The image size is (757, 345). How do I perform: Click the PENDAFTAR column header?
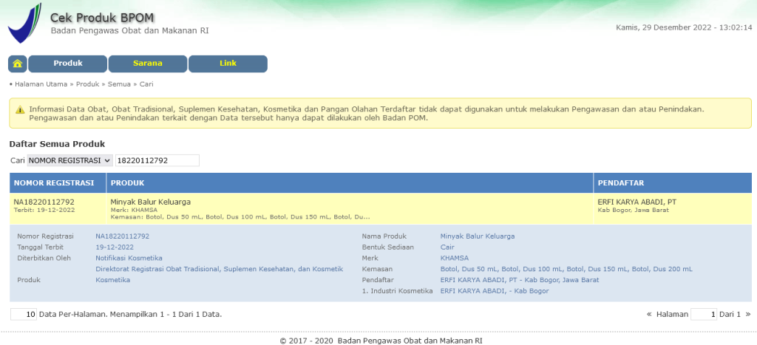pyautogui.click(x=673, y=183)
